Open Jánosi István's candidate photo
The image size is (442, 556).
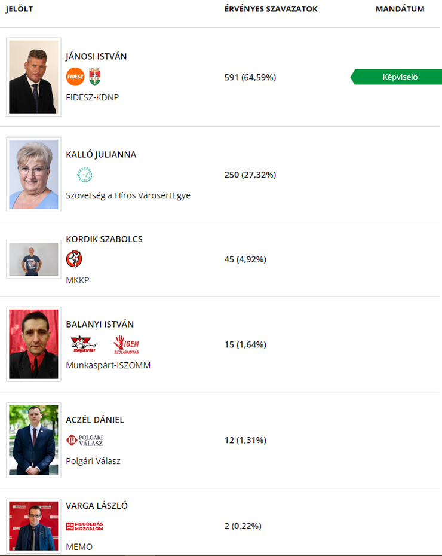[33, 77]
